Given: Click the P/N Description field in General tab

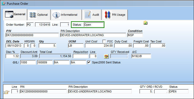Looking at the screenshot, I should 93,35.
